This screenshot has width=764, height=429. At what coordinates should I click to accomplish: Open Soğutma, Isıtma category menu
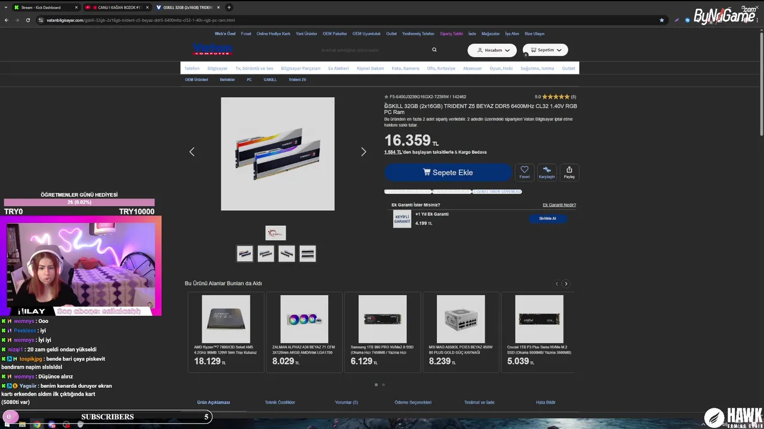(537, 69)
